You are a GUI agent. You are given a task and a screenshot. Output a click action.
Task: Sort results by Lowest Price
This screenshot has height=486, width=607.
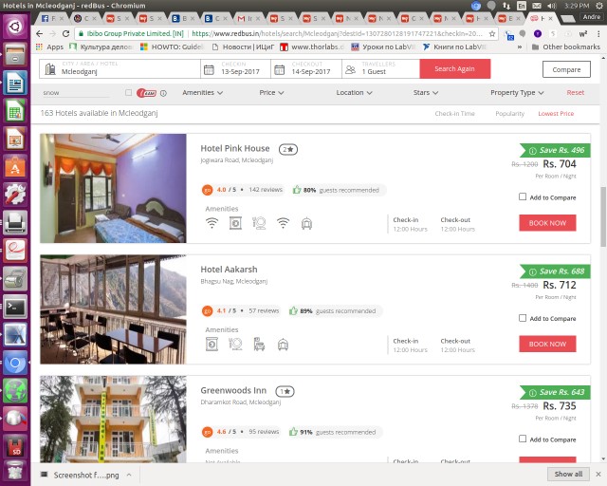pos(556,114)
